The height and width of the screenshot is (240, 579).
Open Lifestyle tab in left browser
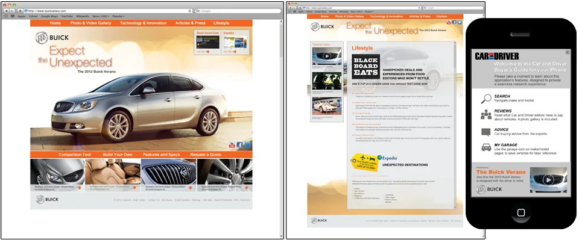click(x=221, y=23)
